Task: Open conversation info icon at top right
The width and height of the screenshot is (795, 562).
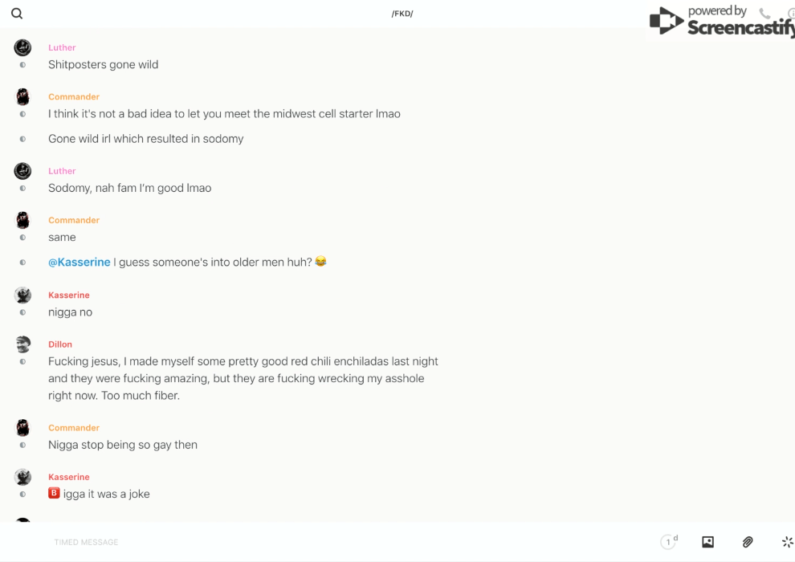Action: tap(791, 14)
